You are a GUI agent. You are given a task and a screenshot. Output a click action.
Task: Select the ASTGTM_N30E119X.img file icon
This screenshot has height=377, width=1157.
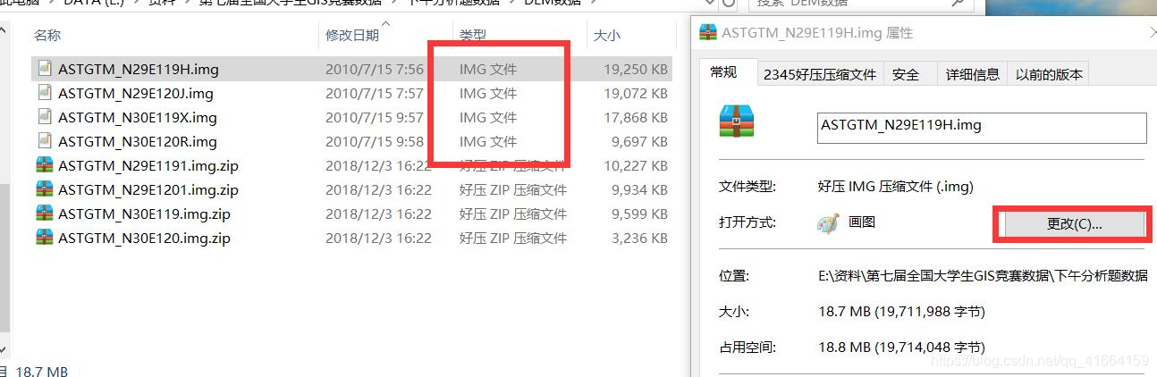45,117
